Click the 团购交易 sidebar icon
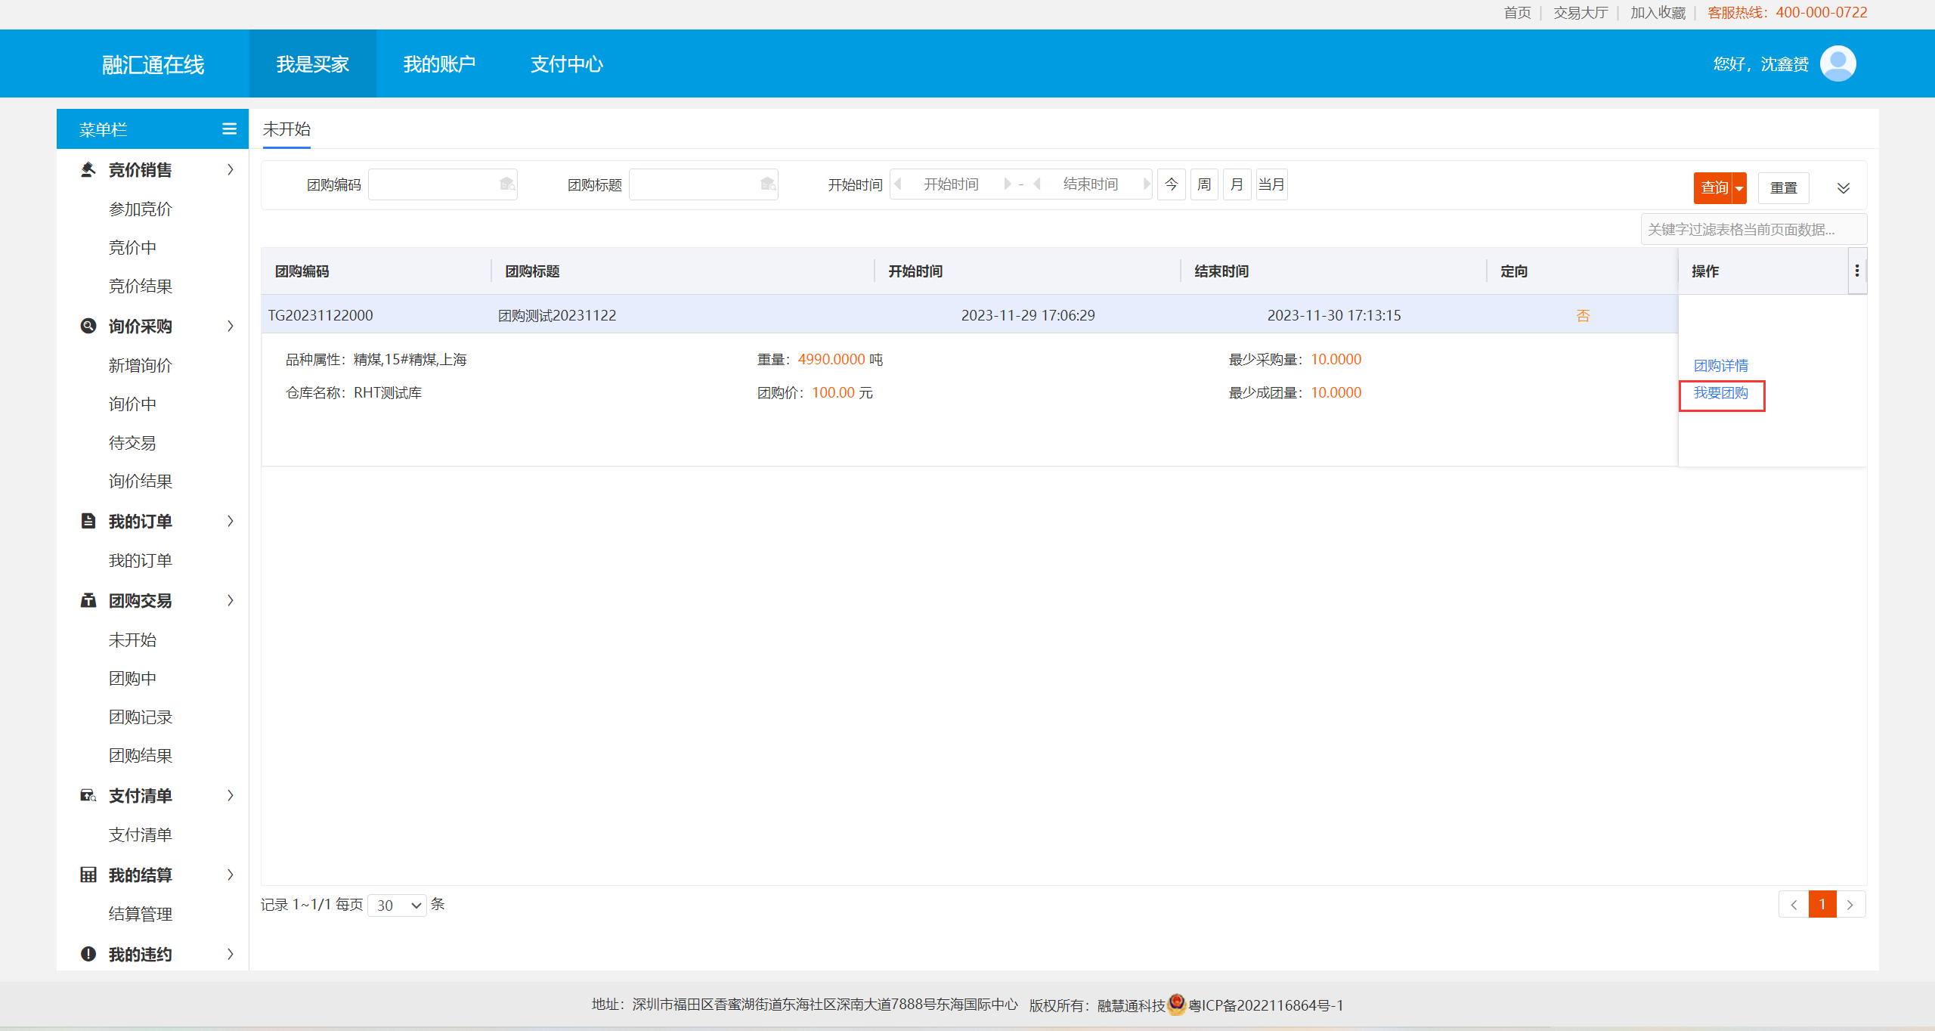The image size is (1935, 1031). pyautogui.click(x=88, y=600)
